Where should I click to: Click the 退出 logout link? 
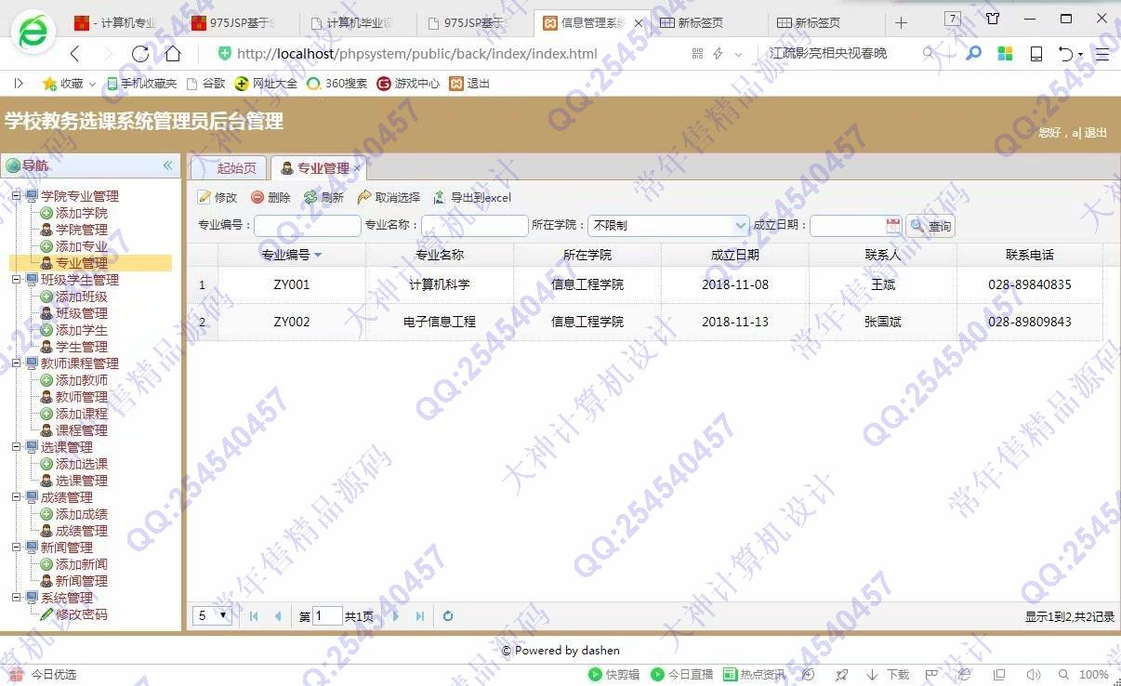click(x=1096, y=133)
